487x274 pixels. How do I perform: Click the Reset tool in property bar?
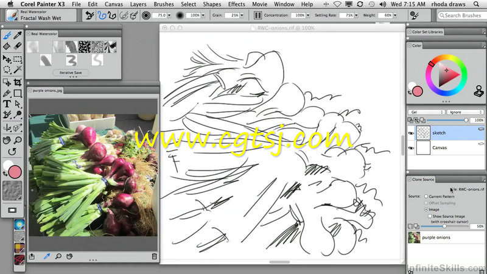click(x=89, y=15)
